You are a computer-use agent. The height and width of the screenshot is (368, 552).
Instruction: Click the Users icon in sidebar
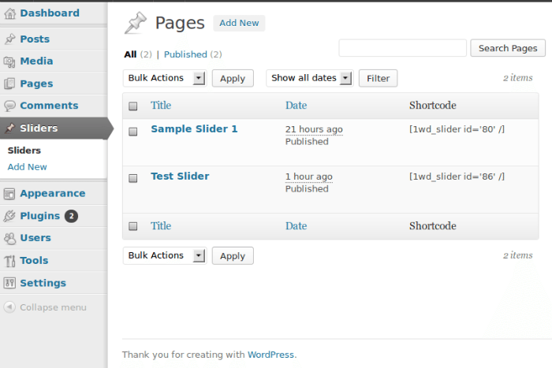[9, 238]
